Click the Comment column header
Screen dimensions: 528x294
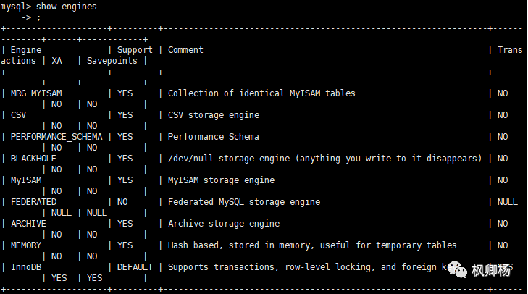[185, 50]
